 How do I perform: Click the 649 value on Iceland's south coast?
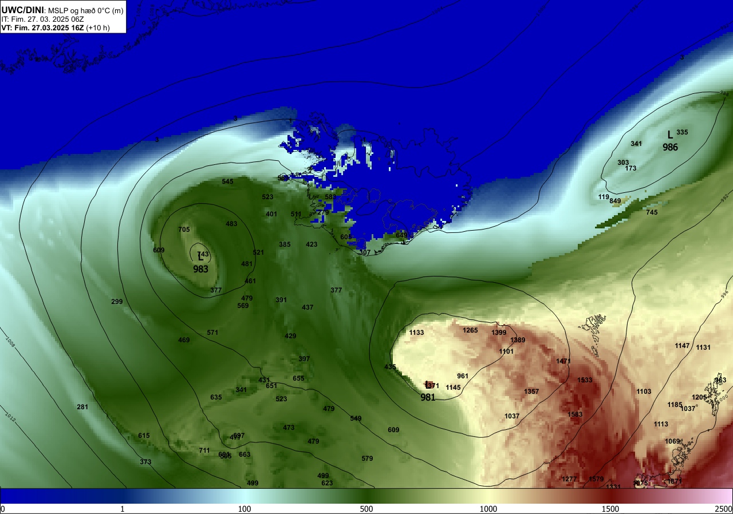coord(401,235)
